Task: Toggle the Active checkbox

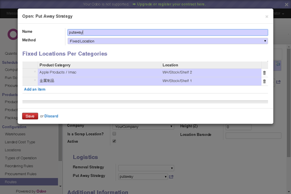Action: (x=114, y=141)
